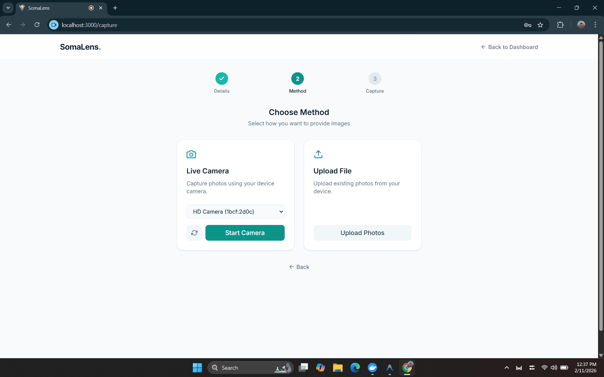Launch Microsoft Edge from taskbar

click(x=355, y=368)
